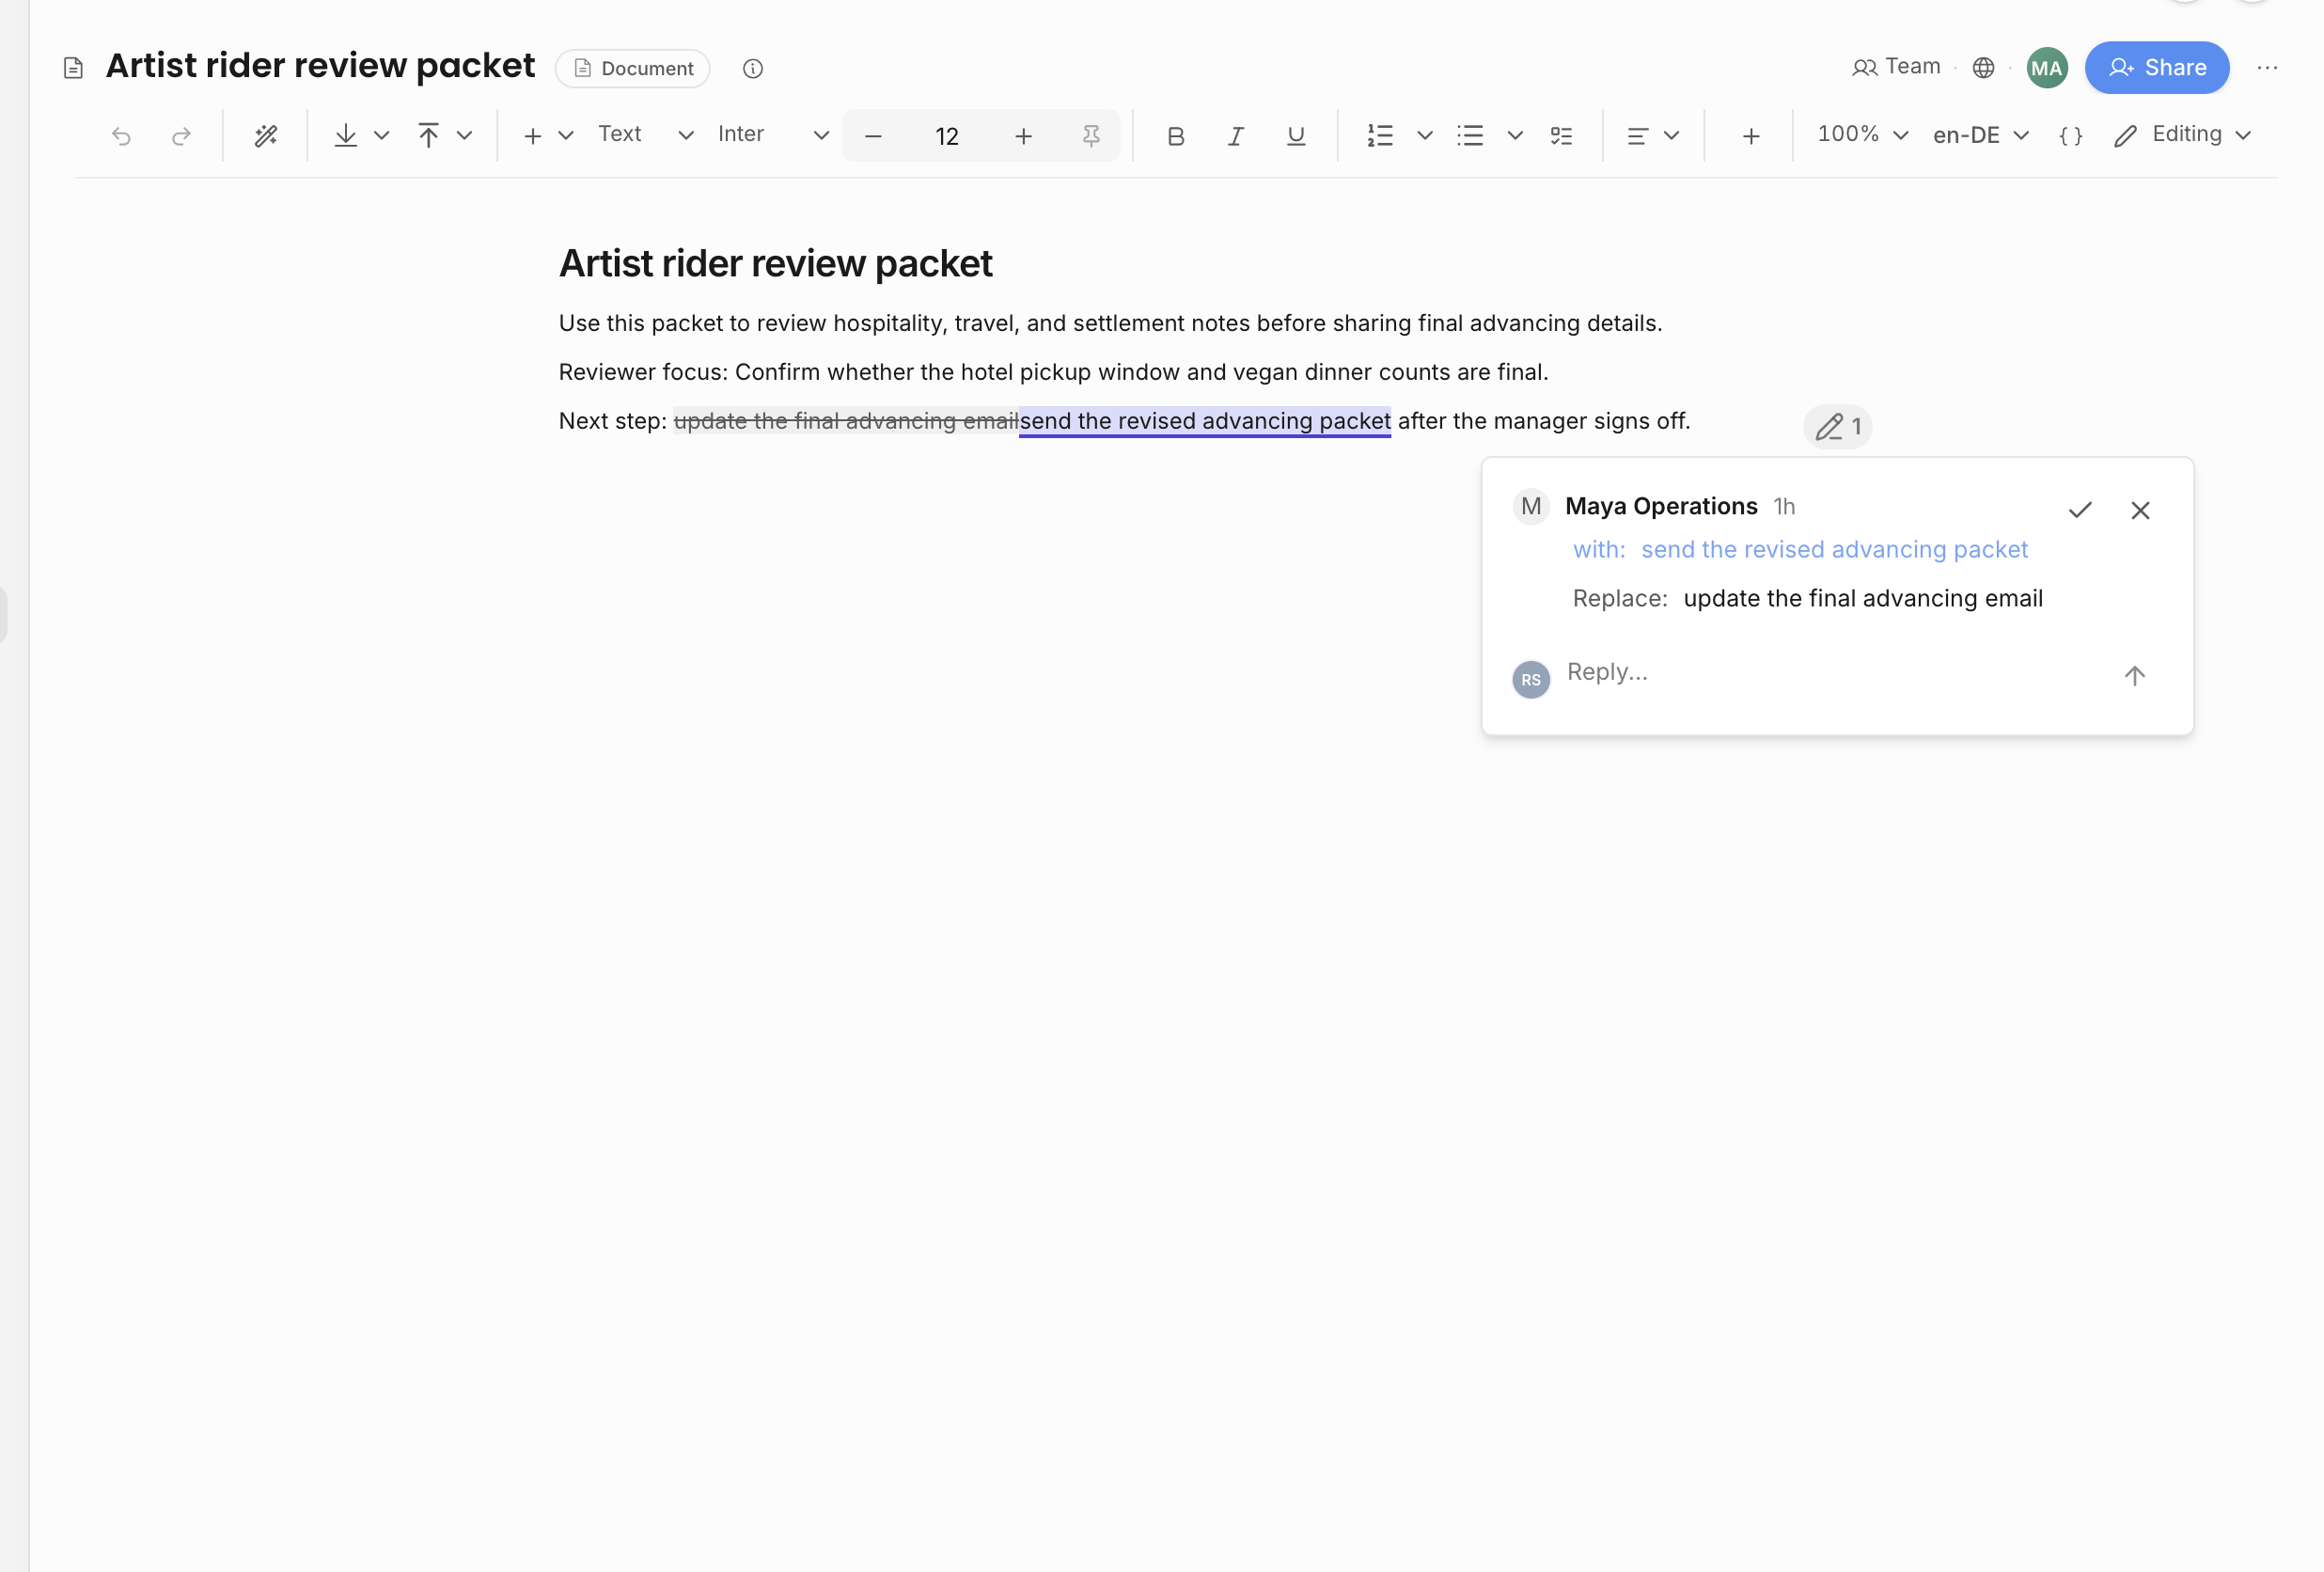This screenshot has height=1572, width=2324.
Task: Click the globe visibility icon
Action: (1984, 67)
